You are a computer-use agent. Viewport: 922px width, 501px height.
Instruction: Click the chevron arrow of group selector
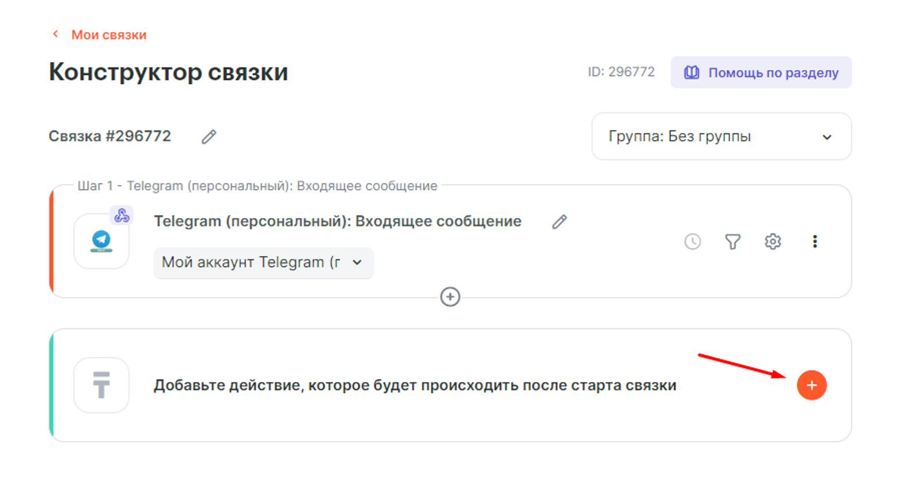coord(827,137)
